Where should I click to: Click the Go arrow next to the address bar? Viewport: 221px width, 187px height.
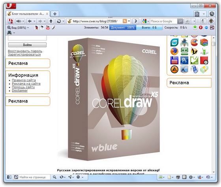pos(135,21)
